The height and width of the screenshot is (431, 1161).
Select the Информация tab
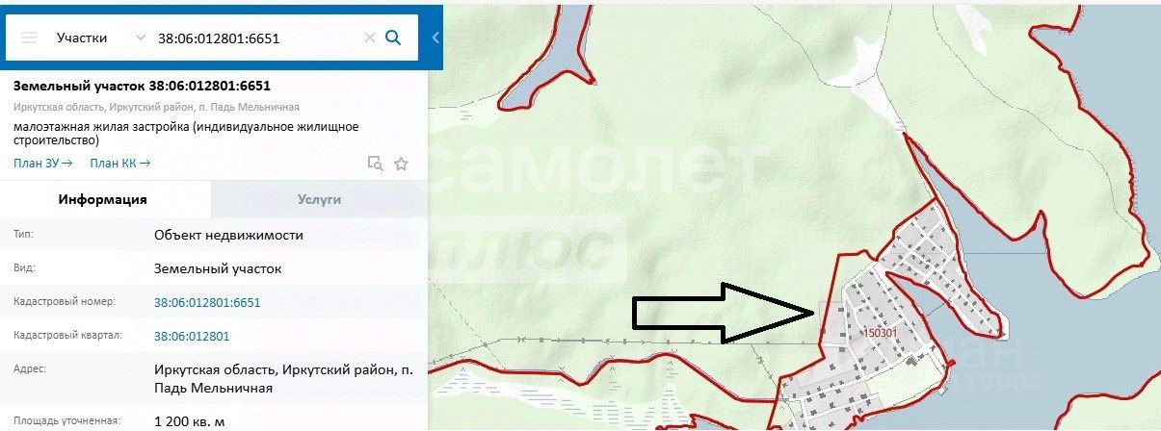[x=103, y=199]
